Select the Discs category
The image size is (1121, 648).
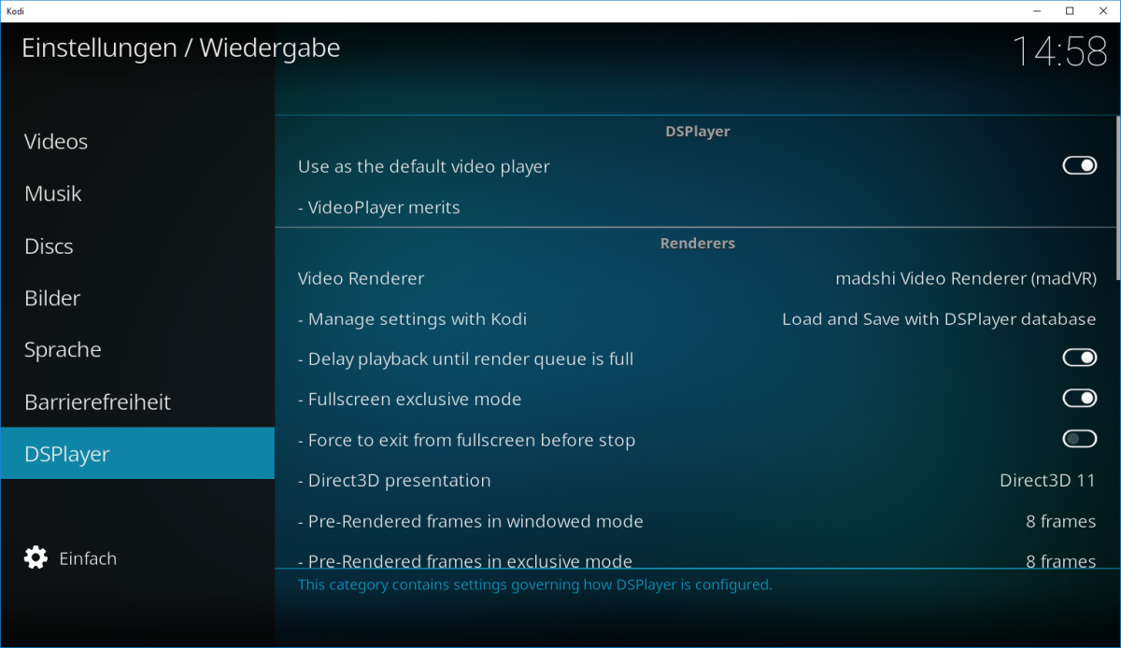[x=137, y=247]
